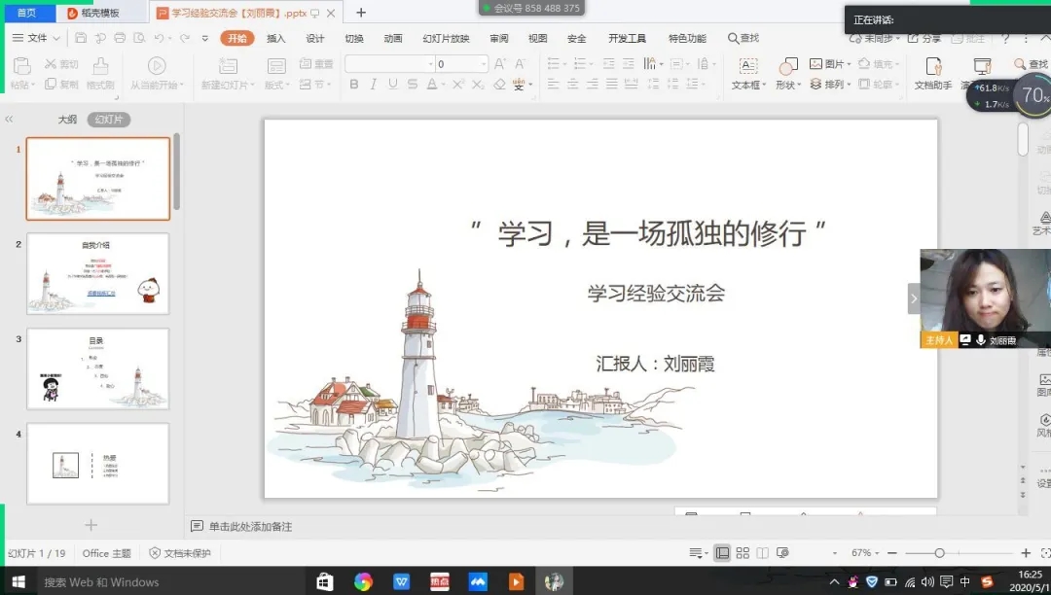Expand the Picture (图片) dropdown
Screen dimensions: 1051x595
(x=849, y=64)
